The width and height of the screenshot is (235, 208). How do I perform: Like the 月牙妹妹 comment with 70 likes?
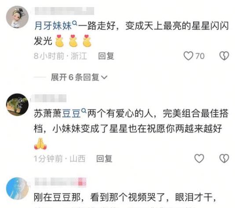188,56
